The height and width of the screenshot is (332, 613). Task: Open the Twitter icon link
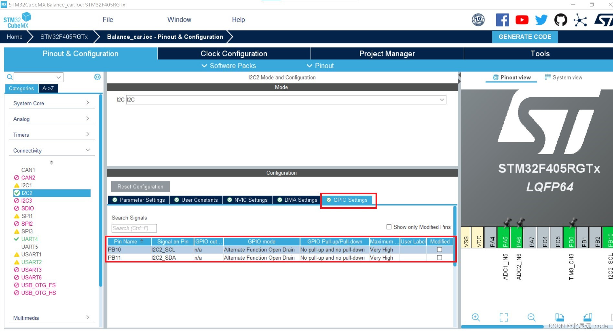pyautogui.click(x=541, y=20)
